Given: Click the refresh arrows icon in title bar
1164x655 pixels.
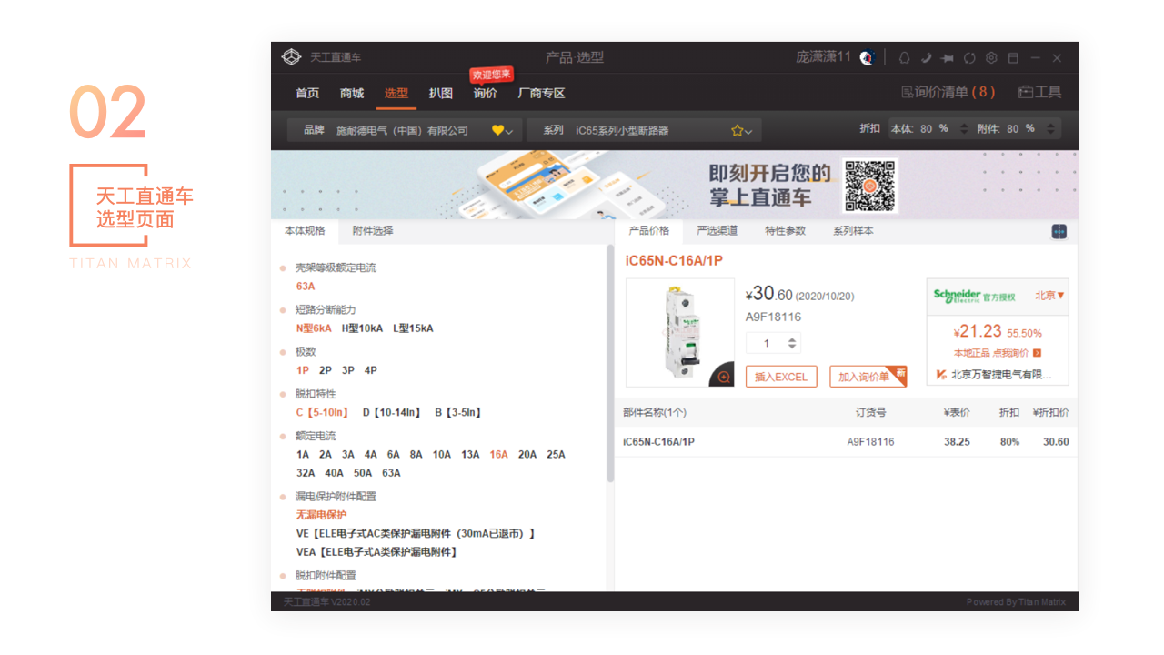Looking at the screenshot, I should tap(969, 57).
